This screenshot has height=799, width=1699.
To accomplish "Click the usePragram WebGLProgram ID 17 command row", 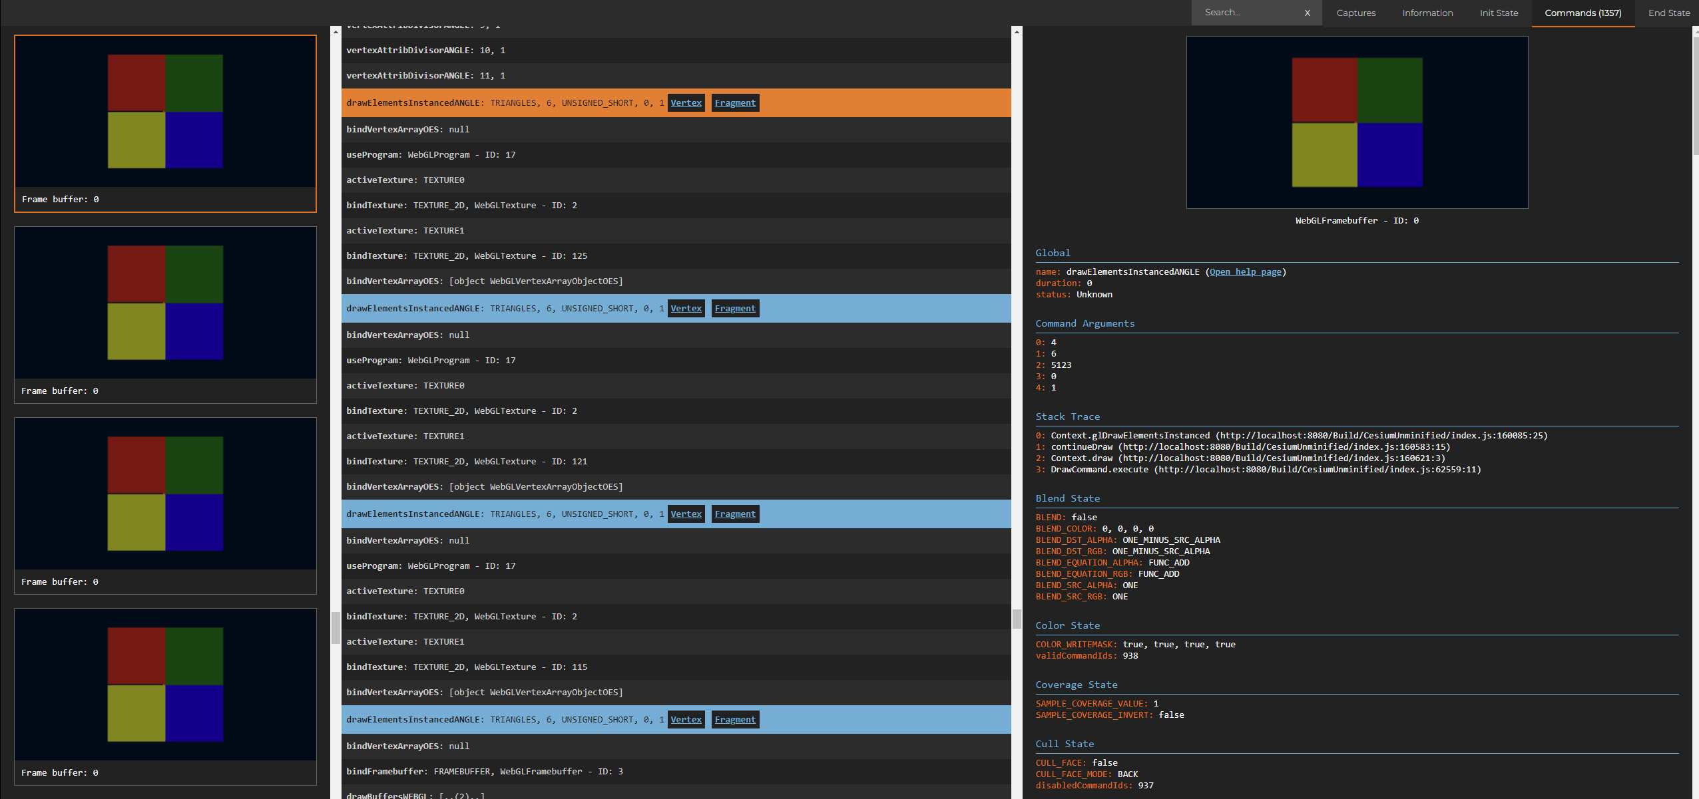I will click(x=431, y=154).
